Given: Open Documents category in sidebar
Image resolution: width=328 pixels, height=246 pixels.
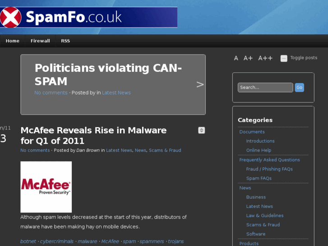Looking at the screenshot, I should [252, 132].
